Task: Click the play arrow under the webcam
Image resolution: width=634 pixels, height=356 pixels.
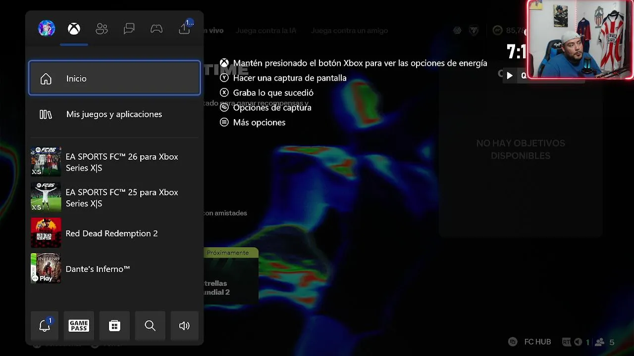Action: tap(509, 76)
